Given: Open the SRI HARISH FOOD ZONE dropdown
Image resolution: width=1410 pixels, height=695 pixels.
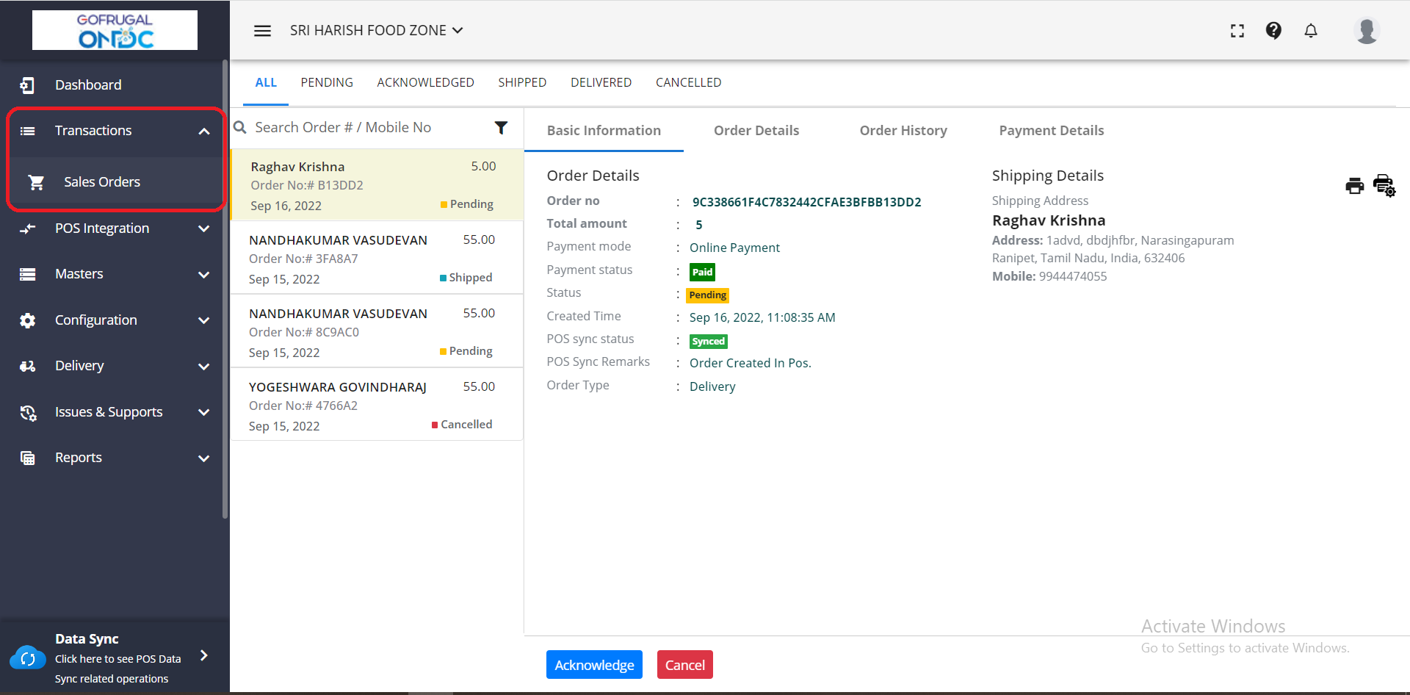Looking at the screenshot, I should pyautogui.click(x=376, y=30).
